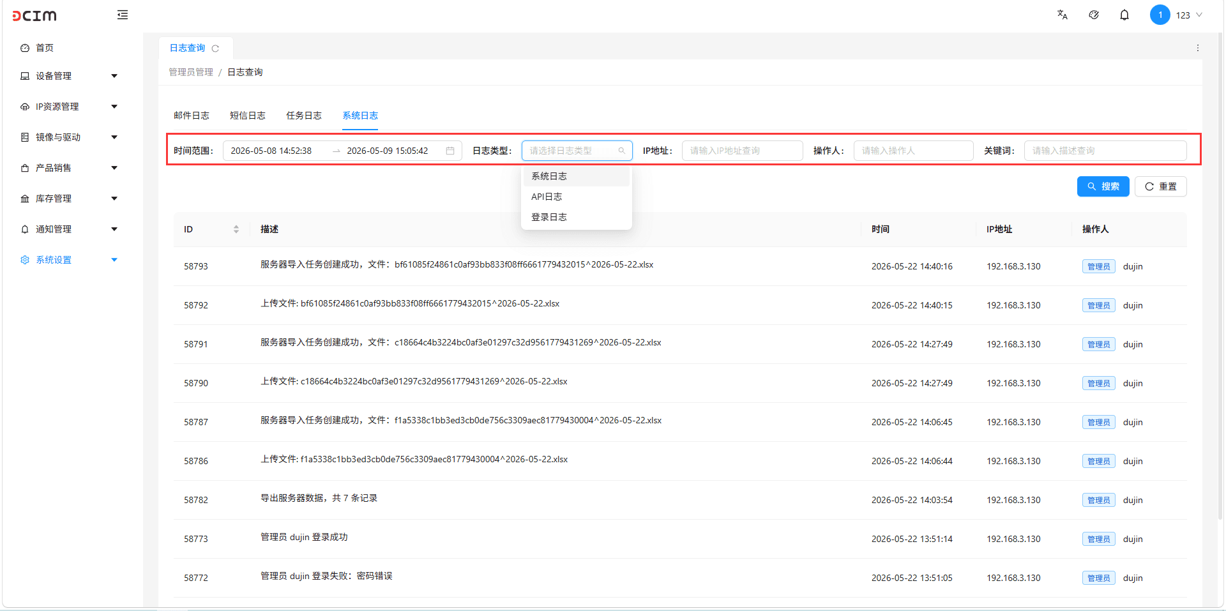
Task: Expand 通知管理 sidebar menu
Action: (69, 229)
